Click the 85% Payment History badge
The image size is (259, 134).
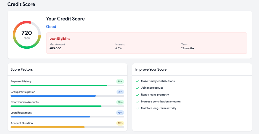[120, 81]
